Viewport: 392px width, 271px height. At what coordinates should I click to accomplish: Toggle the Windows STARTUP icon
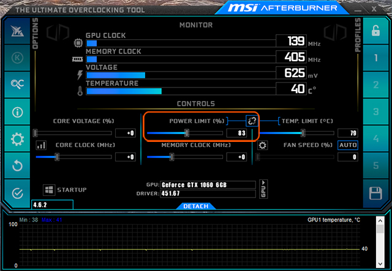point(49,190)
